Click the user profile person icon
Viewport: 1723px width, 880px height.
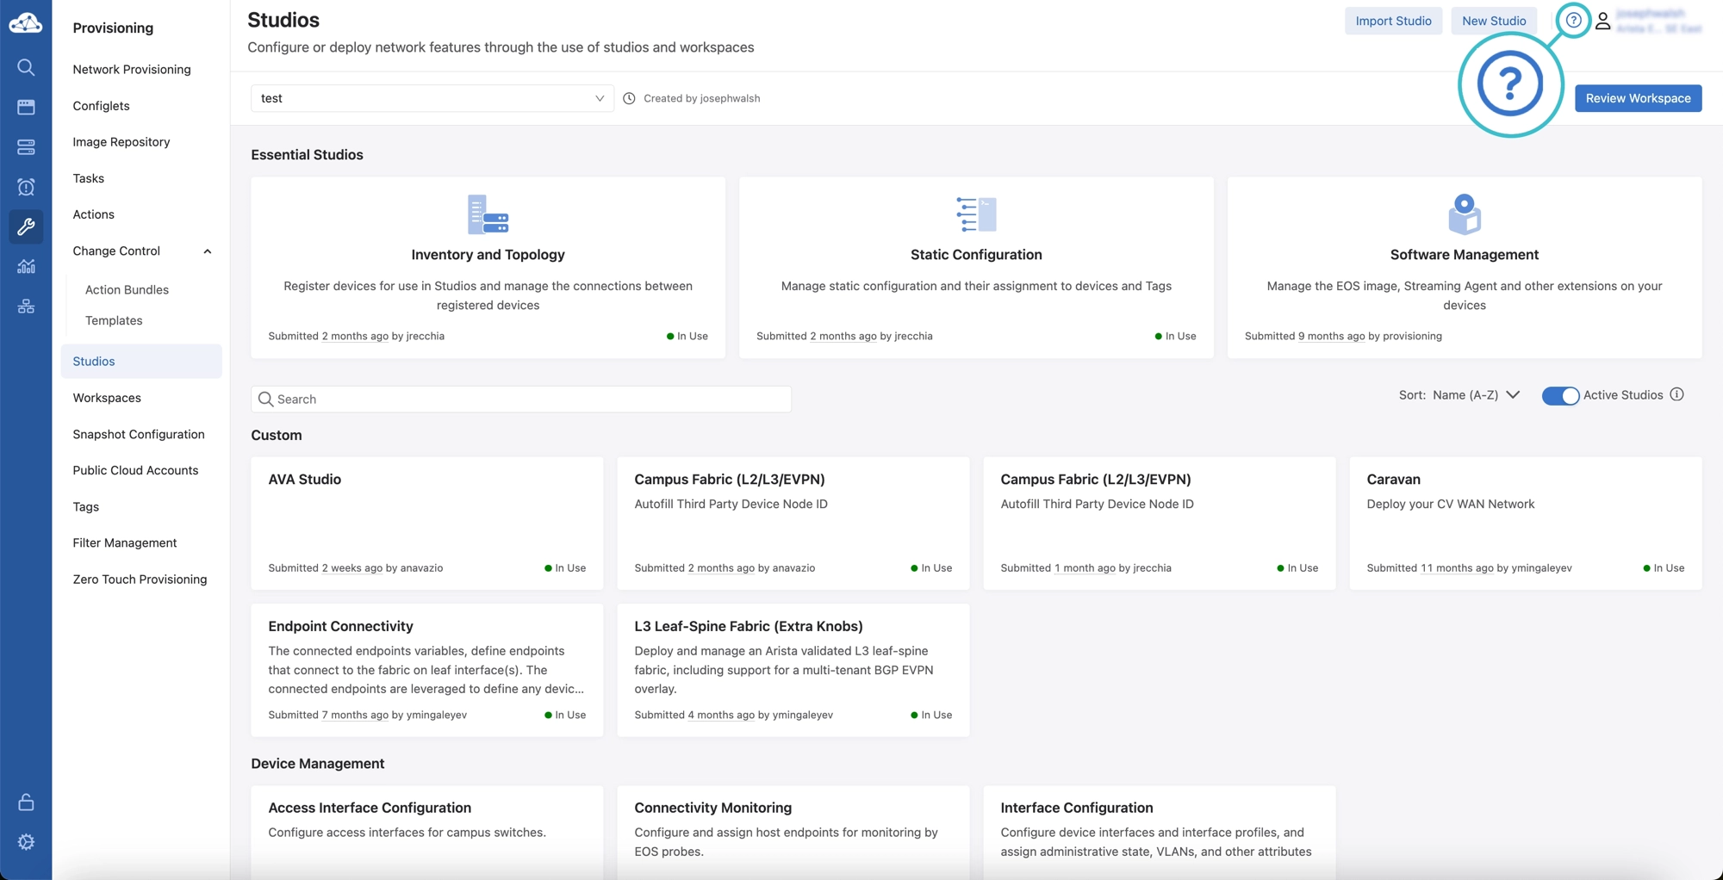(x=1603, y=20)
